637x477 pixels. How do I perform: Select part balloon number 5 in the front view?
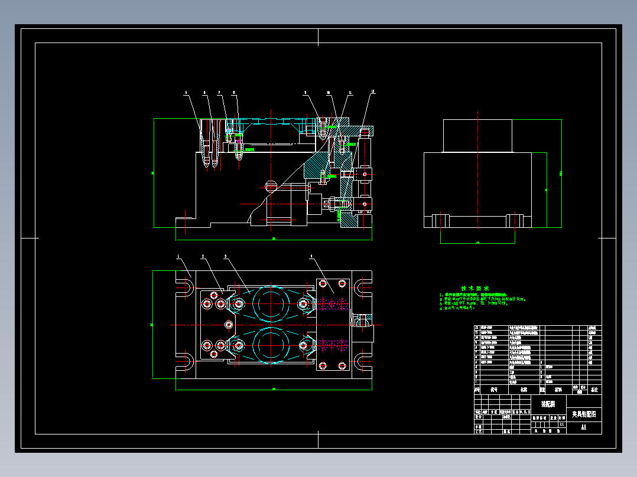(x=186, y=93)
